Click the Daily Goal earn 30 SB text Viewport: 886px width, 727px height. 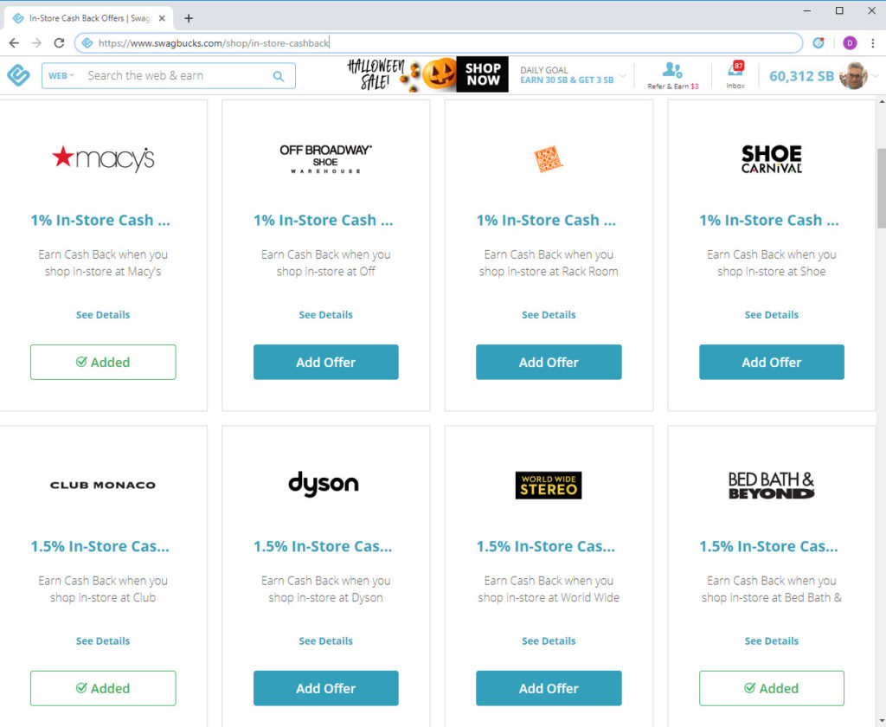pyautogui.click(x=567, y=80)
